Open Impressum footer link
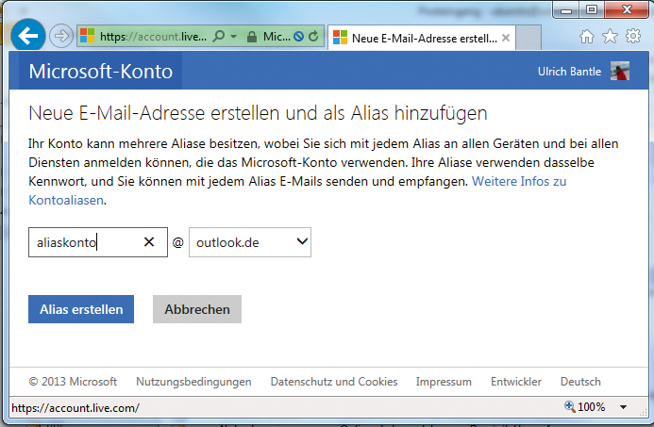Viewport: 654px width, 427px height. (444, 382)
